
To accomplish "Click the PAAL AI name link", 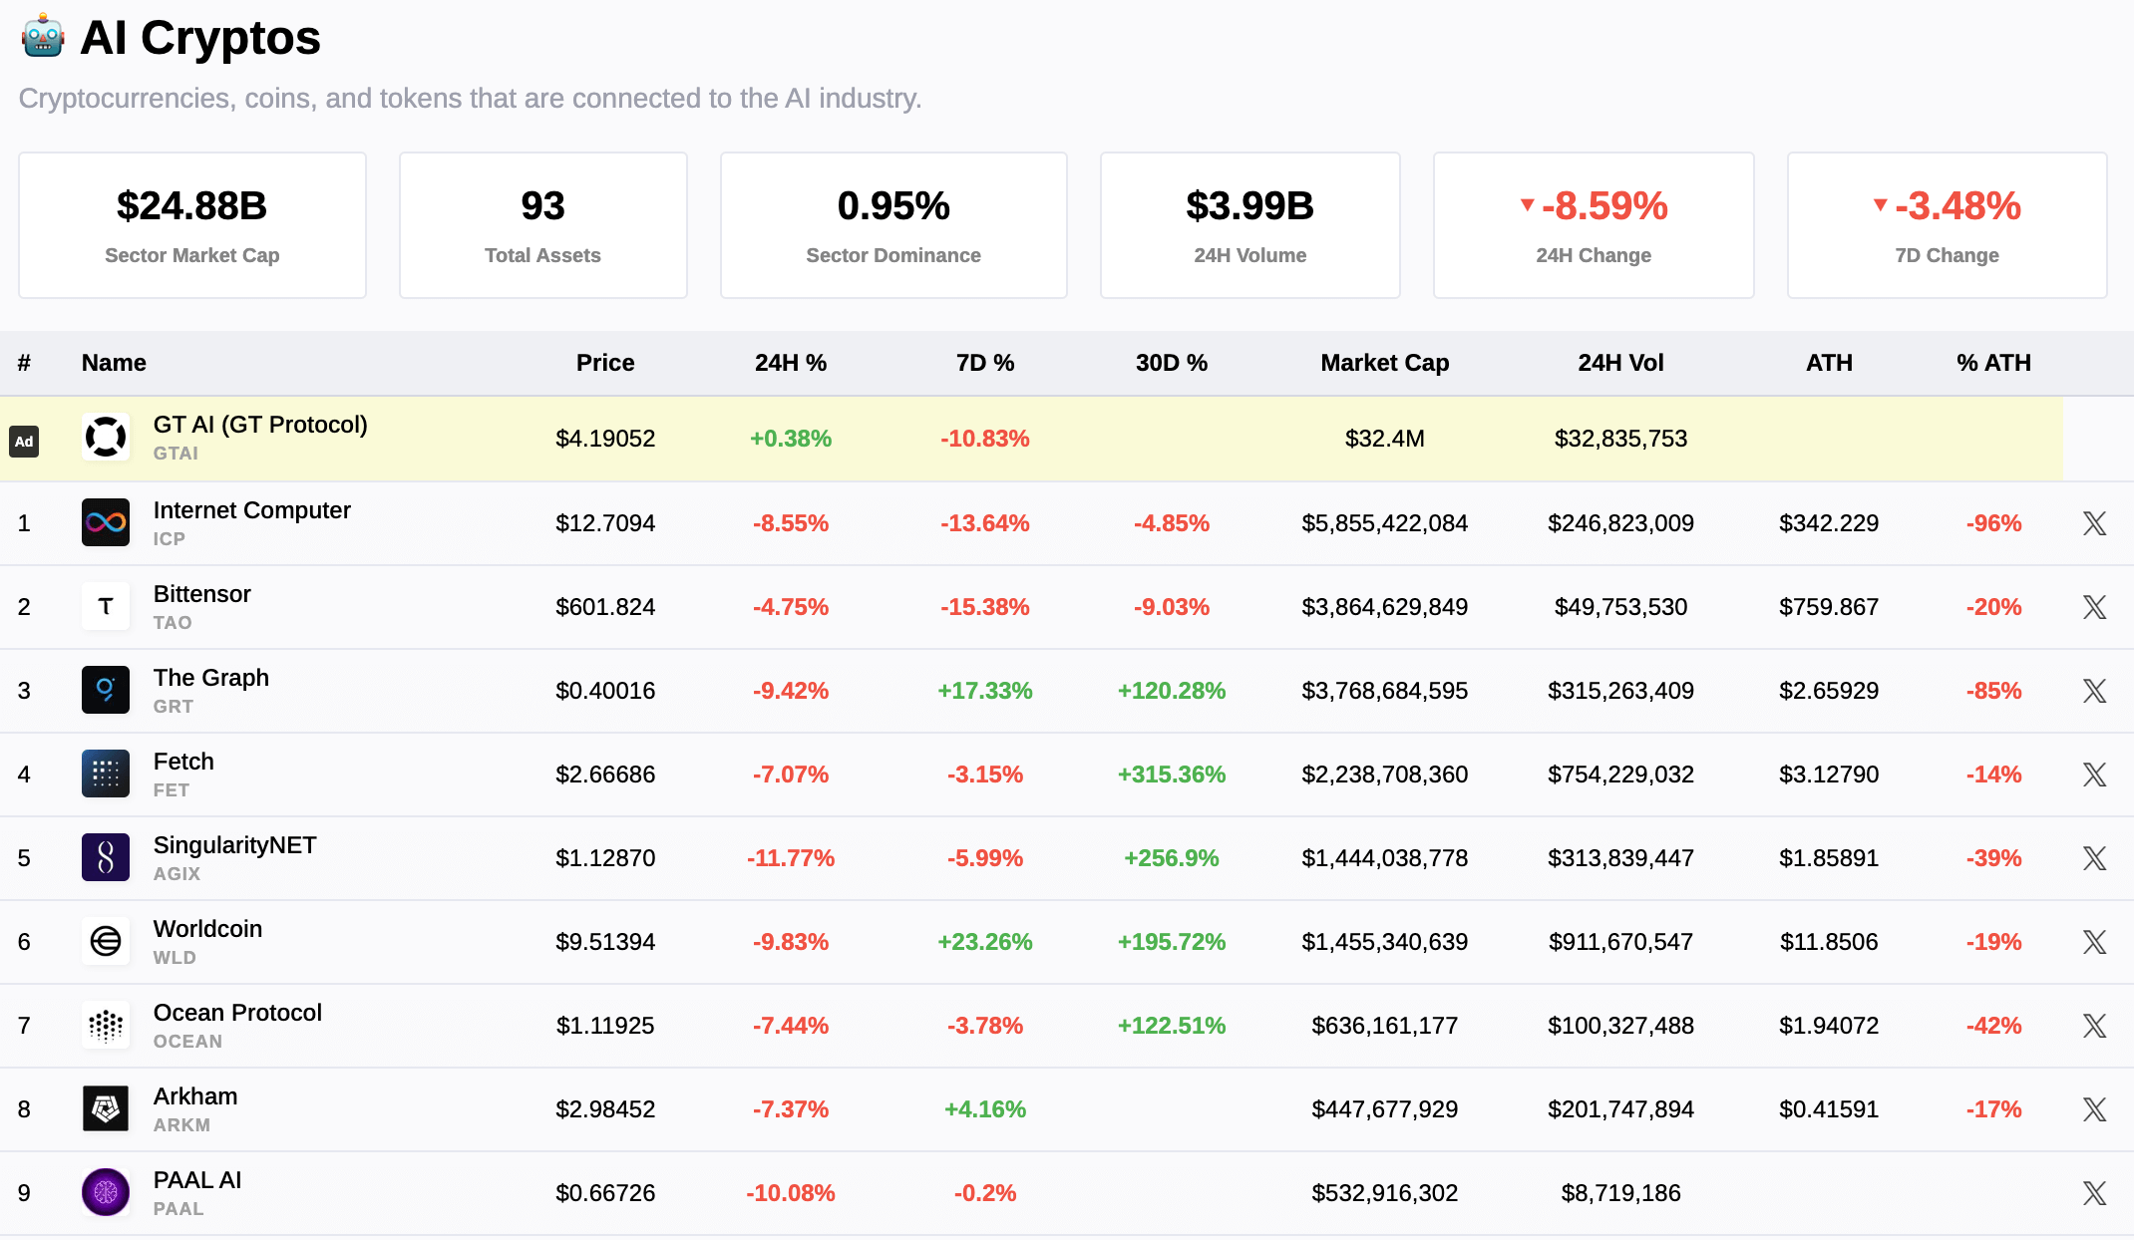I will [197, 1180].
